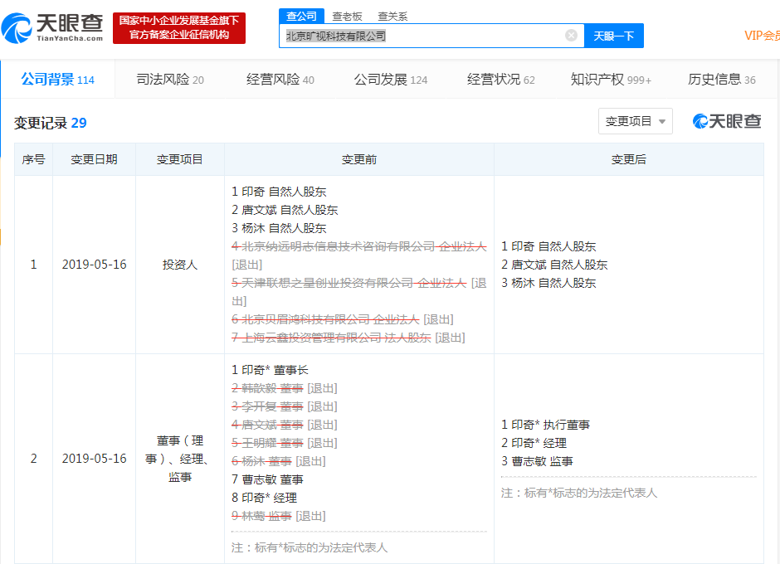This screenshot has height=564, width=780.
Task: Click the 天眼查 logo in the header
Action: (53, 28)
